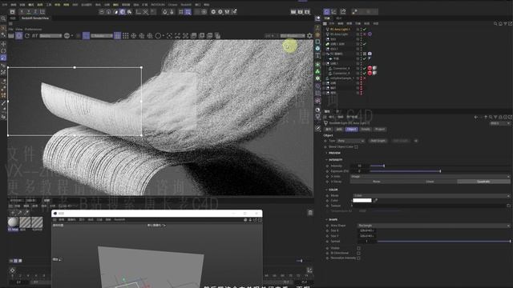Screen dimensions: 513x288
Task: Open RenderView File menu
Action: pyautogui.click(x=10, y=29)
